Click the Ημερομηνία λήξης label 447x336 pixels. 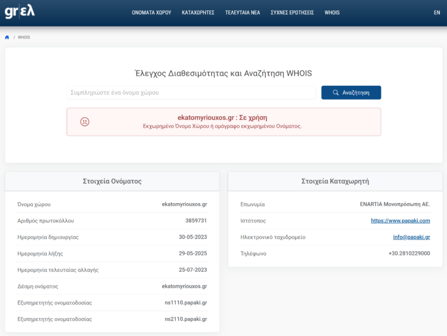[x=40, y=254]
